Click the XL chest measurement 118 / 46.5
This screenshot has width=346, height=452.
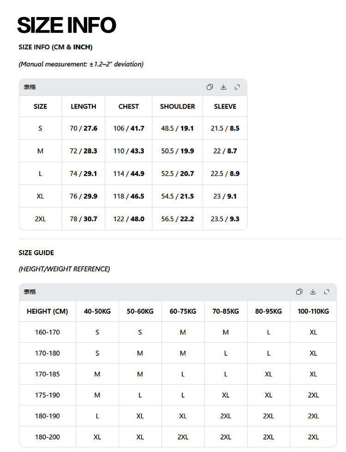point(129,196)
